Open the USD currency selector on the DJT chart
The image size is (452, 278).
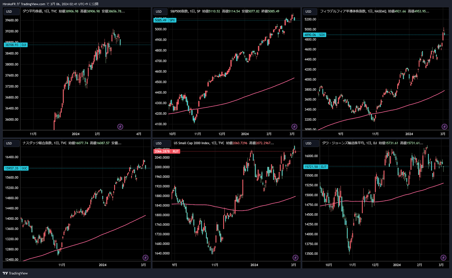(311, 143)
